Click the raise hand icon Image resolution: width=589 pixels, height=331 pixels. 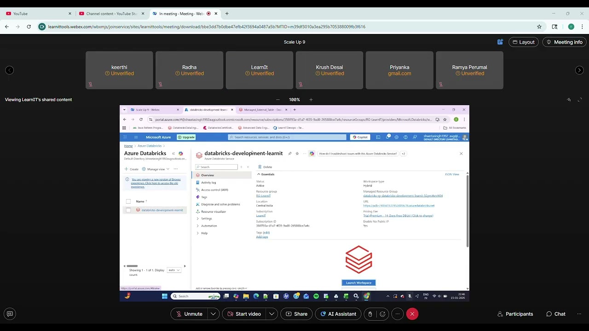(x=370, y=314)
